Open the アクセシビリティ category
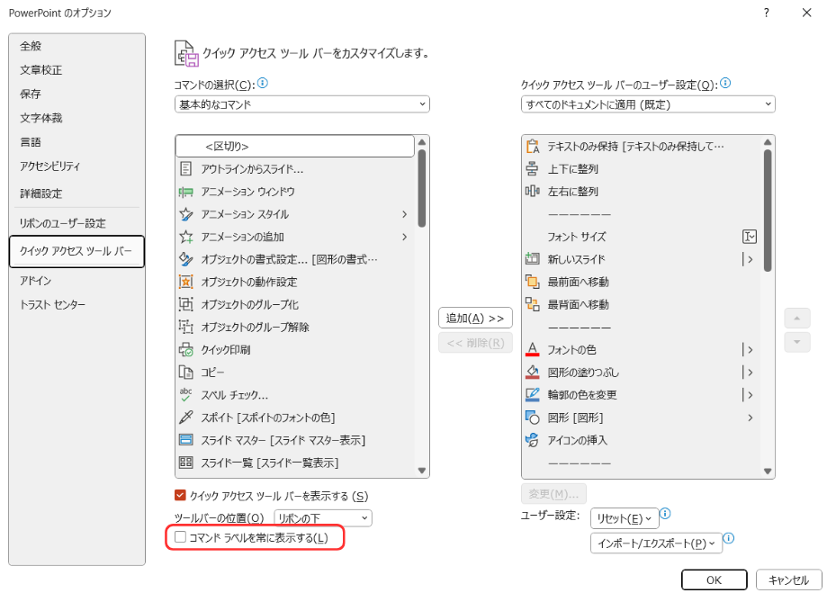The image size is (827, 593). 49,166
